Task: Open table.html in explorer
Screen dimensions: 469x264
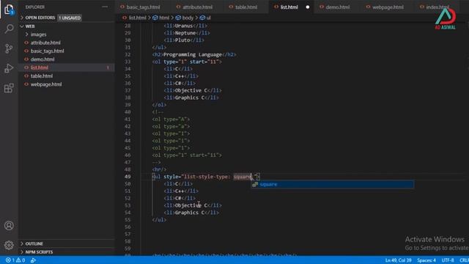Action: [x=42, y=76]
